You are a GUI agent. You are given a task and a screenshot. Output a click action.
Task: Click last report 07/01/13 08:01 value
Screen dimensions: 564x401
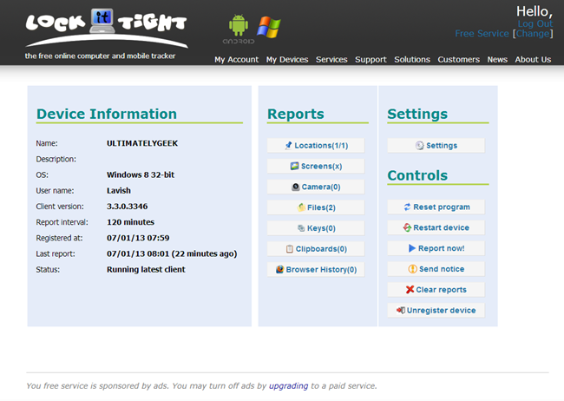(x=172, y=253)
